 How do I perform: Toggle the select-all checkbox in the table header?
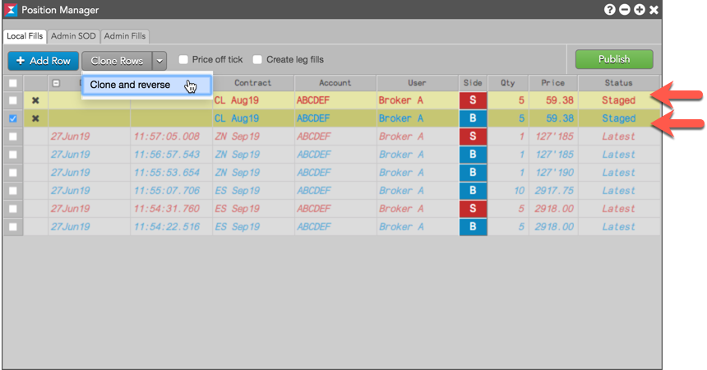tap(12, 83)
